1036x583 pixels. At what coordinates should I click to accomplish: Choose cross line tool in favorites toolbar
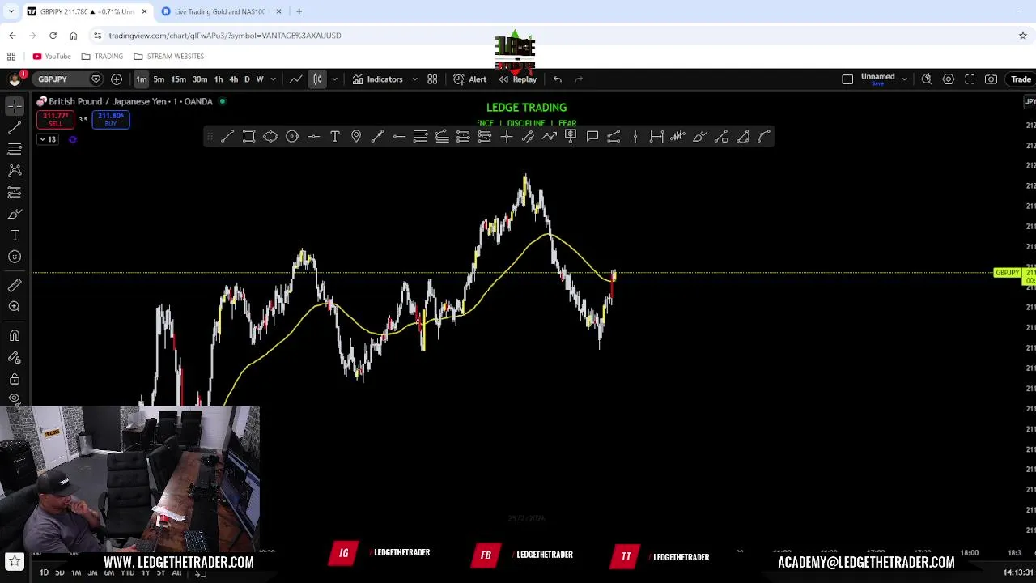tap(507, 137)
